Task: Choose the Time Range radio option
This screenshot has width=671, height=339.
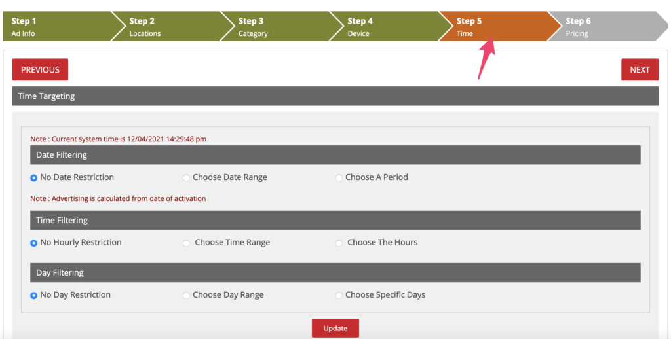Action: click(x=187, y=243)
